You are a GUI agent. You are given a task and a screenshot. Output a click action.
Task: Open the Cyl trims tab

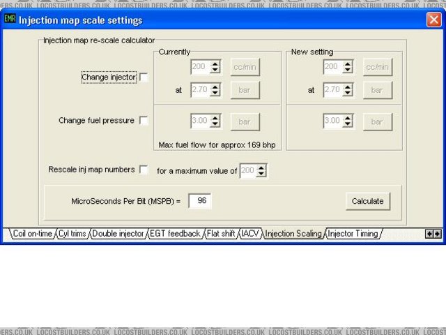coord(72,234)
